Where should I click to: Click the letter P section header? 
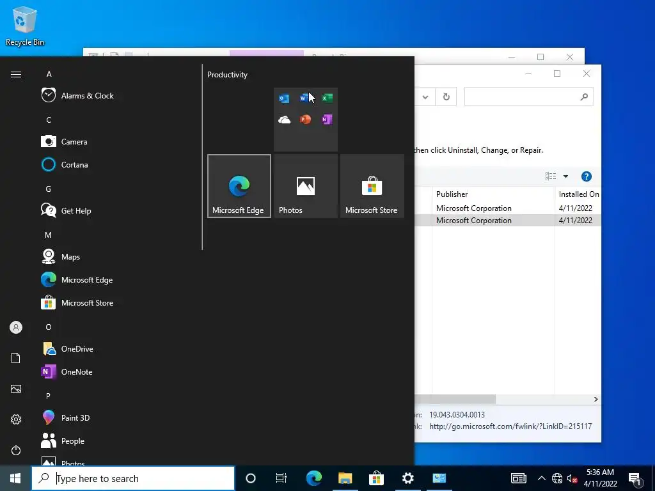point(49,396)
